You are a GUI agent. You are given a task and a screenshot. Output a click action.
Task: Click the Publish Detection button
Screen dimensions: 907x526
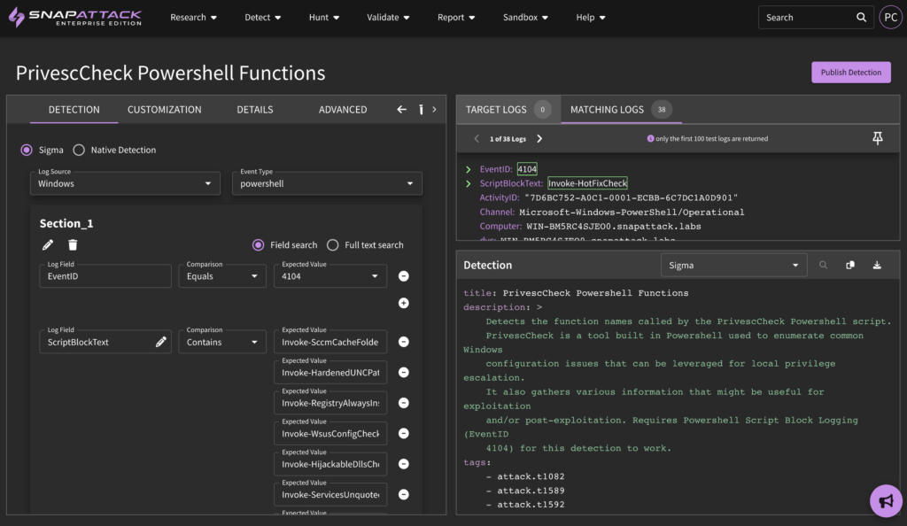coord(851,73)
